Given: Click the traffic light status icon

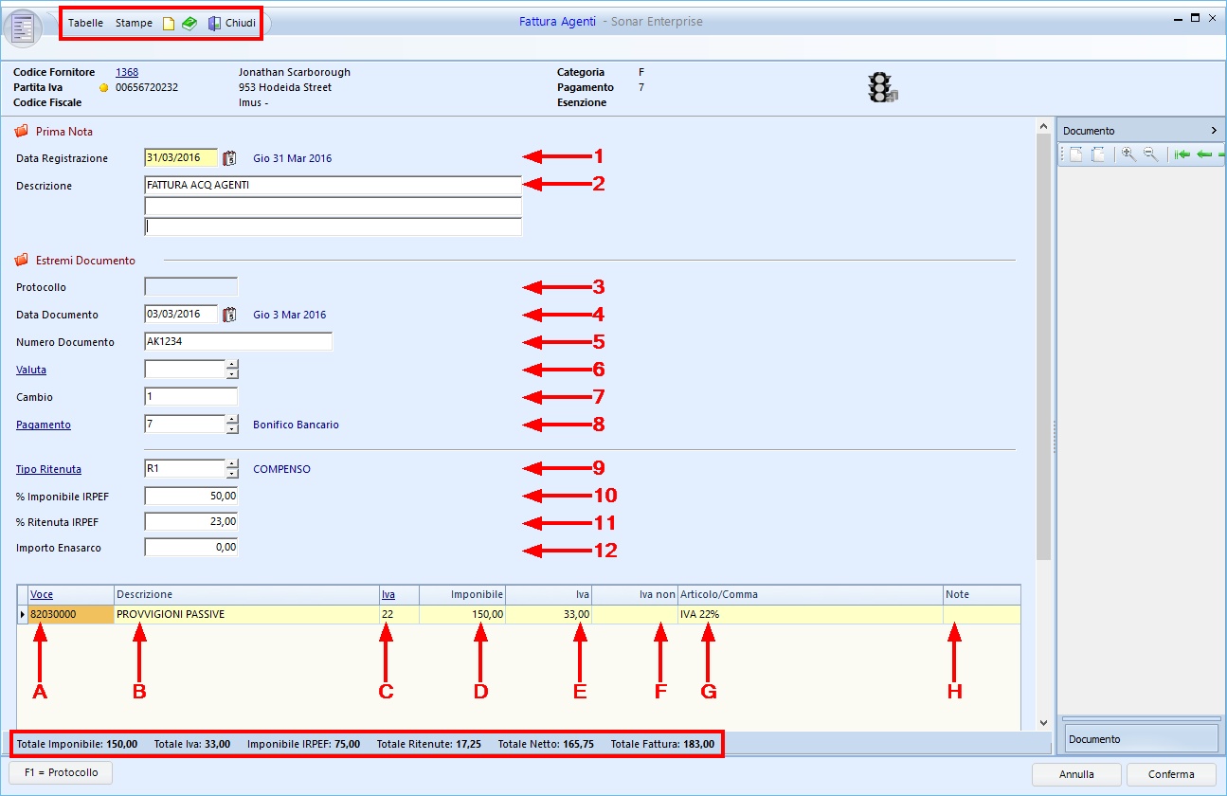Looking at the screenshot, I should click(x=881, y=87).
